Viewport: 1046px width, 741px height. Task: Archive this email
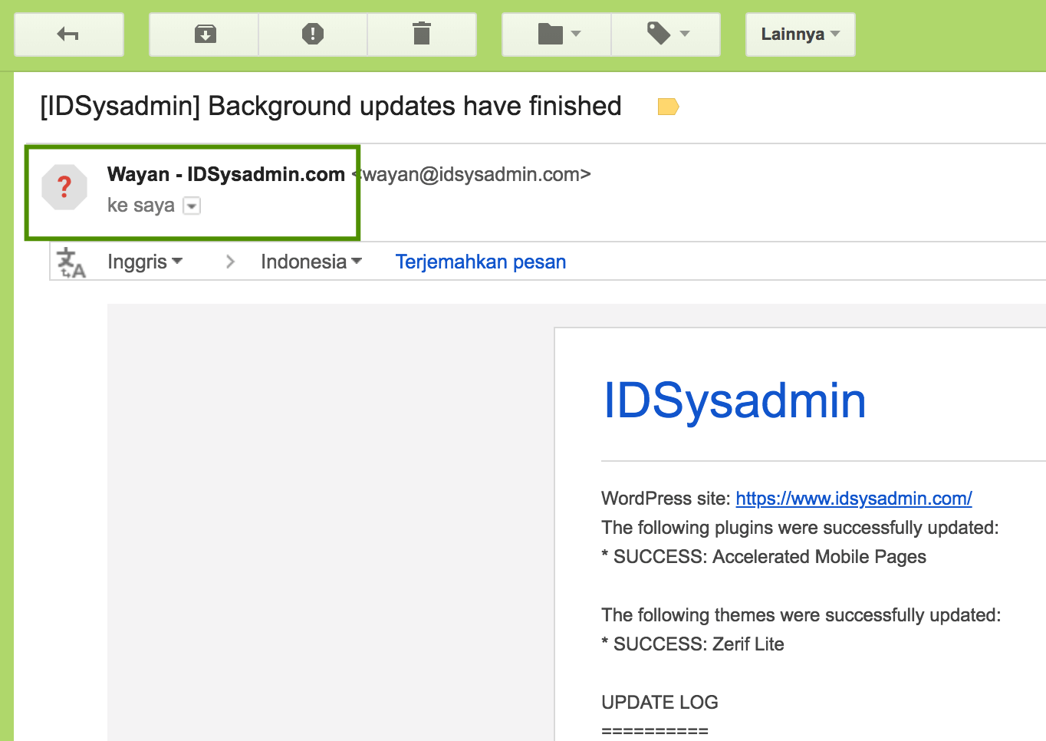click(205, 35)
